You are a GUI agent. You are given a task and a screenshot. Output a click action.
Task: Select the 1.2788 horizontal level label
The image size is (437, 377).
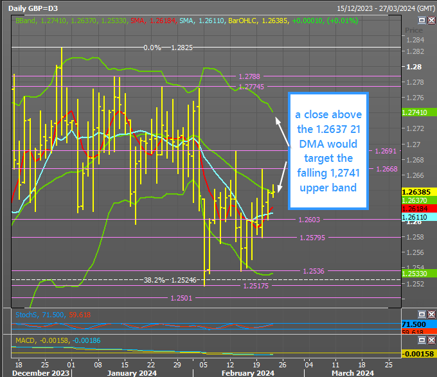point(249,76)
